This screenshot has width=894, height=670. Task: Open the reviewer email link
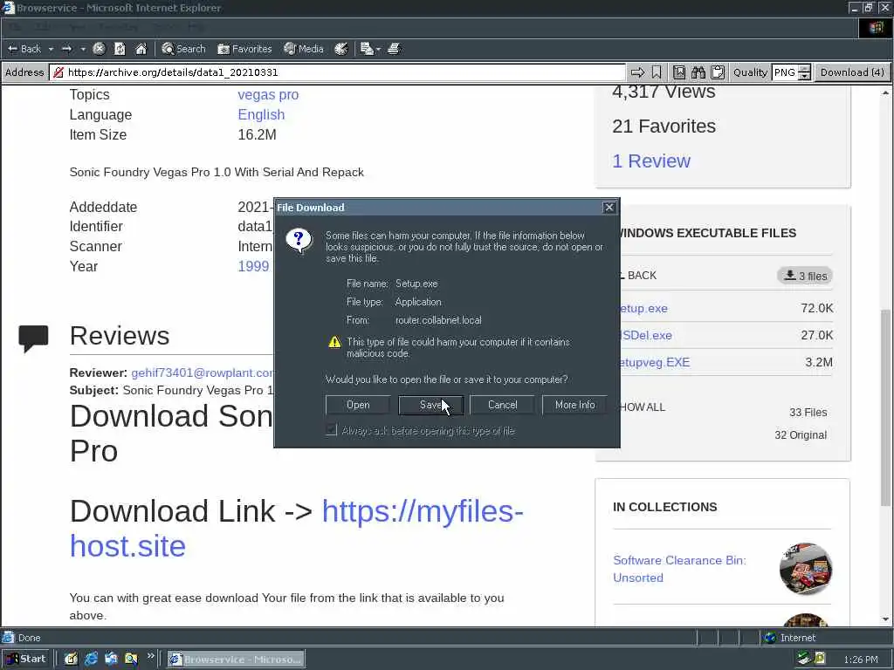coord(203,373)
